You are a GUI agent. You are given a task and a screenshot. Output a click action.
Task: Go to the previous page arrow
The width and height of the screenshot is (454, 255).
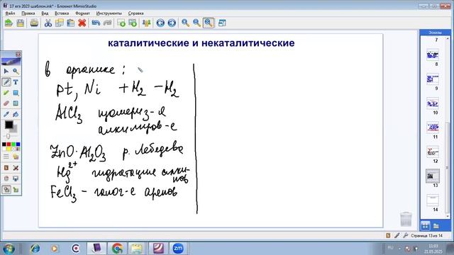click(x=160, y=23)
